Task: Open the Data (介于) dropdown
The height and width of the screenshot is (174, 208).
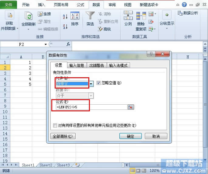Action: [x=75, y=96]
